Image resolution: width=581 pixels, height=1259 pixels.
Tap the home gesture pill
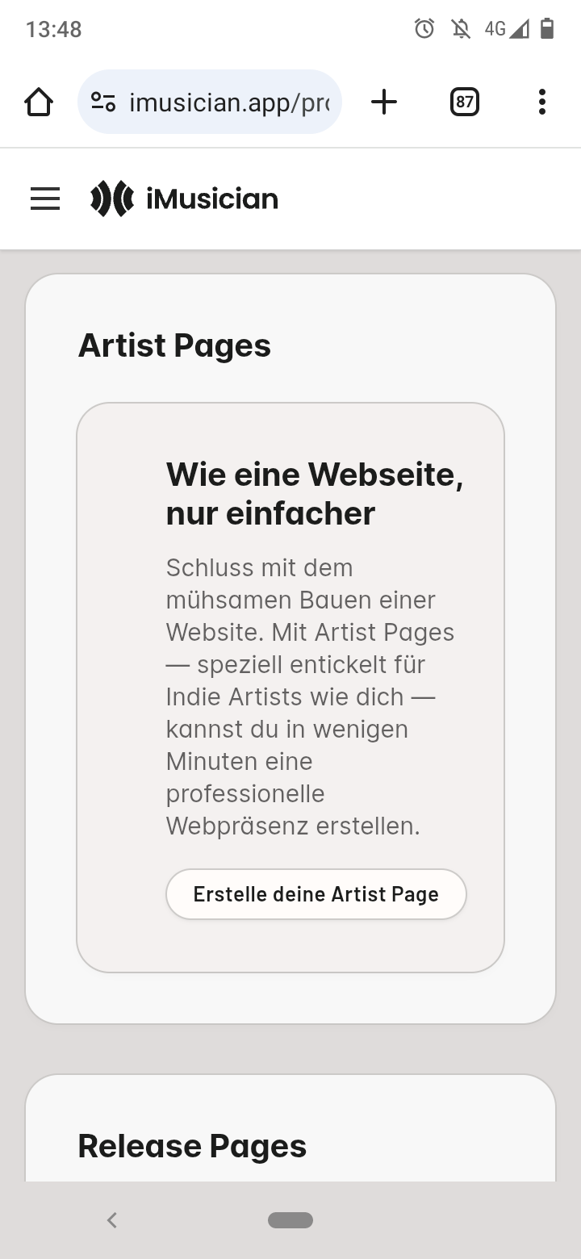tap(290, 1220)
